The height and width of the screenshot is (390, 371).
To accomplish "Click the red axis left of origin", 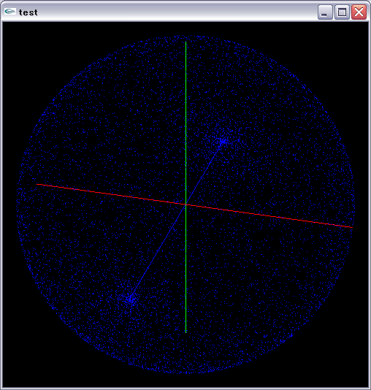I will coord(111,194).
